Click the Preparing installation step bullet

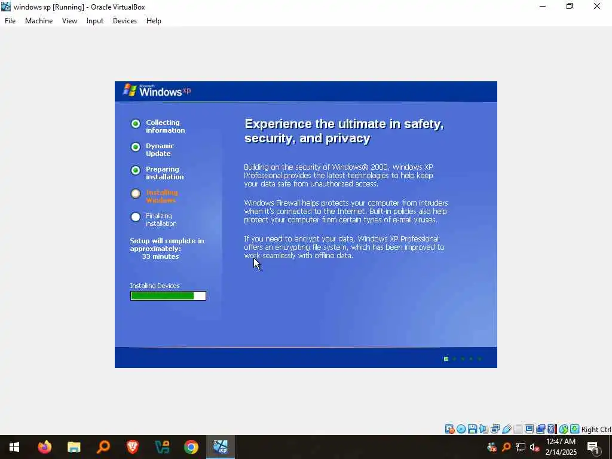click(136, 170)
